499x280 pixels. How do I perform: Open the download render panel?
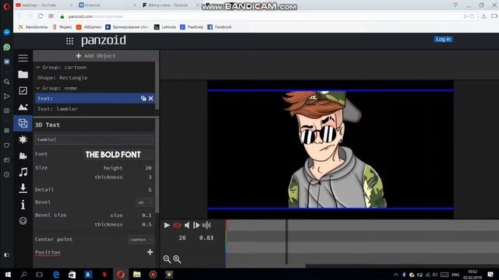pyautogui.click(x=23, y=188)
